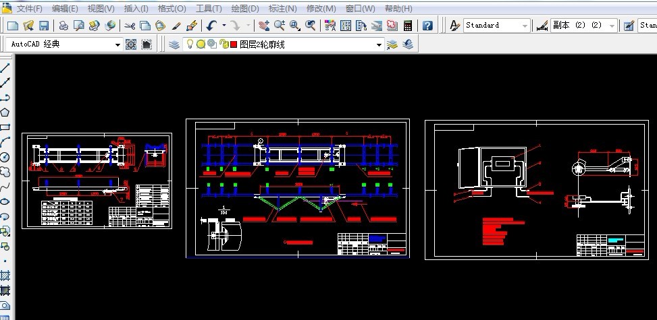Open Table Style manager icon
The image size is (657, 320).
click(629, 26)
